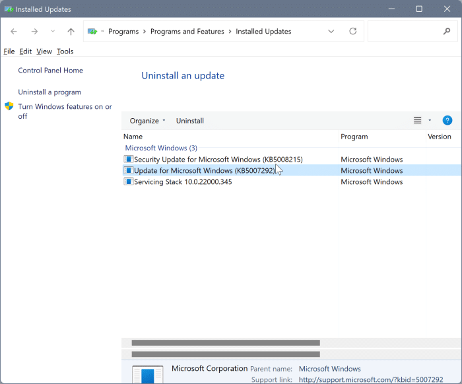Click Program cell of Servicing Stack row
The image size is (462, 384).
pyautogui.click(x=372, y=181)
